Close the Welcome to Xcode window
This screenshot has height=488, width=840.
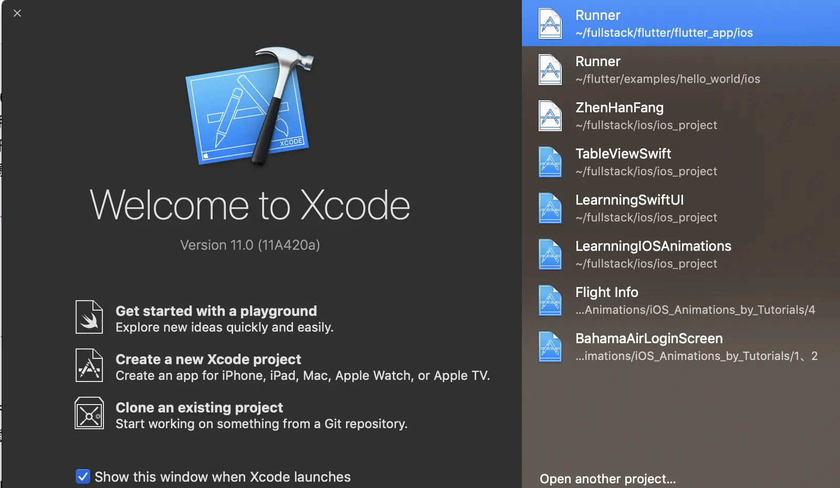(x=17, y=13)
